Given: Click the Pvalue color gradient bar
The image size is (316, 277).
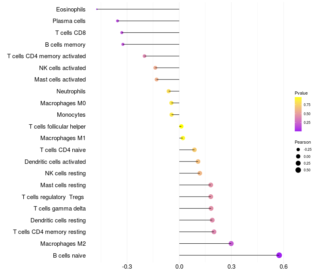Looking at the screenshot, I should [298, 114].
